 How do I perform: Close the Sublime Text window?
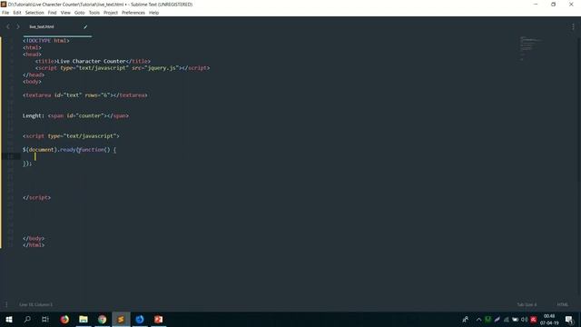571,5
